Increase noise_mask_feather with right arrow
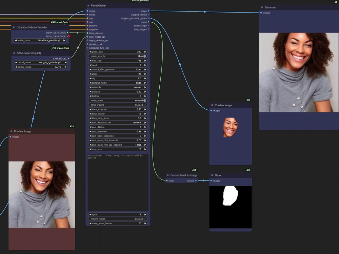 (x=145, y=223)
